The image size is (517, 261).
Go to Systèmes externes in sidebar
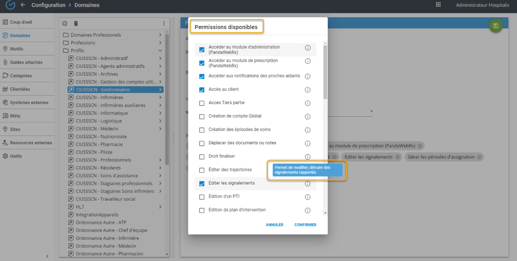pos(29,102)
